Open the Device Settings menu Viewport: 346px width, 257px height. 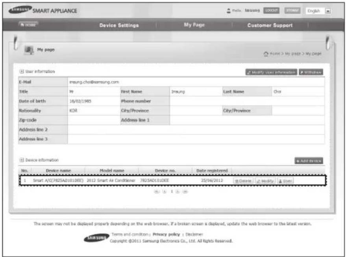pyautogui.click(x=119, y=25)
